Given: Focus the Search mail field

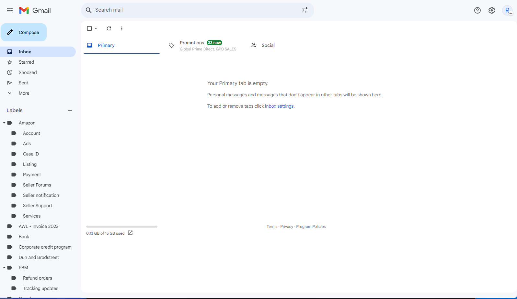Looking at the screenshot, I should tap(196, 10).
